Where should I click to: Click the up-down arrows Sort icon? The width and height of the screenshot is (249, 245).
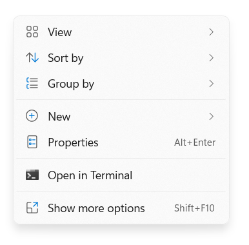[32, 57]
